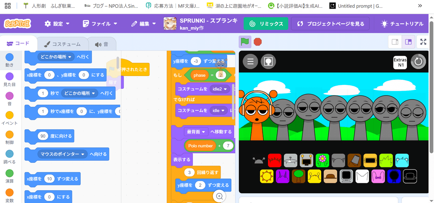Stop the project with the red stop sign
The height and width of the screenshot is (203, 434).
pyautogui.click(x=258, y=42)
